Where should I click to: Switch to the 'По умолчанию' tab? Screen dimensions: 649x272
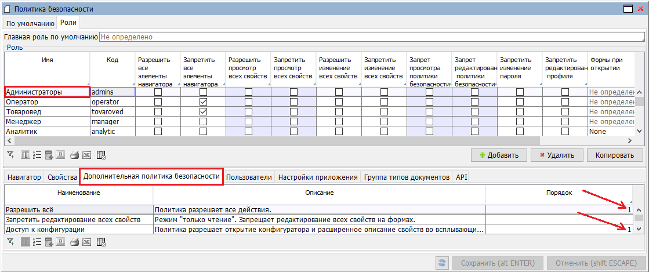[30, 23]
